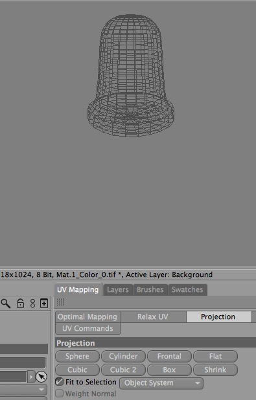The image size is (256, 400).
Task: Open the Swatches tab
Action: point(187,290)
